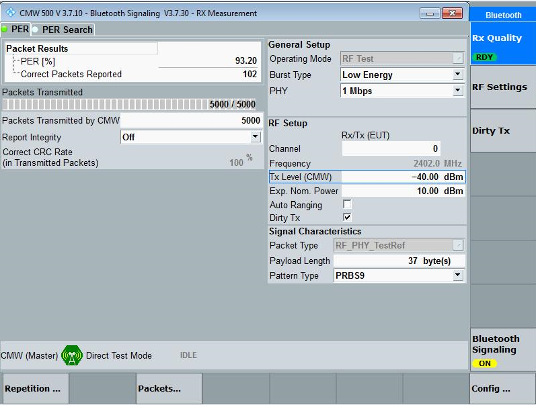Click the 93.20 PER value
This screenshot has width=536, height=405.
tap(245, 60)
